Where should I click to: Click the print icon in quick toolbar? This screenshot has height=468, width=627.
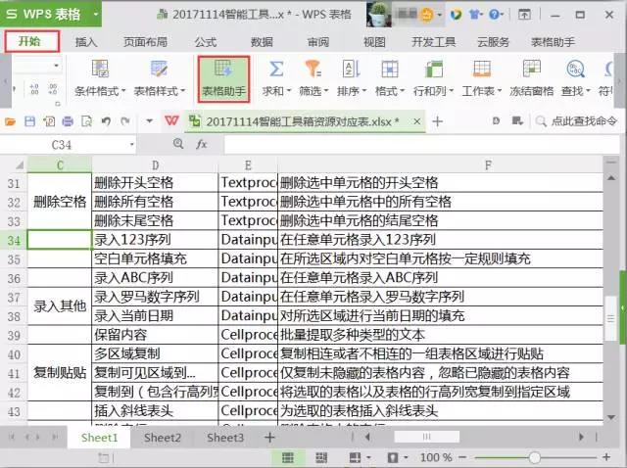coord(68,121)
